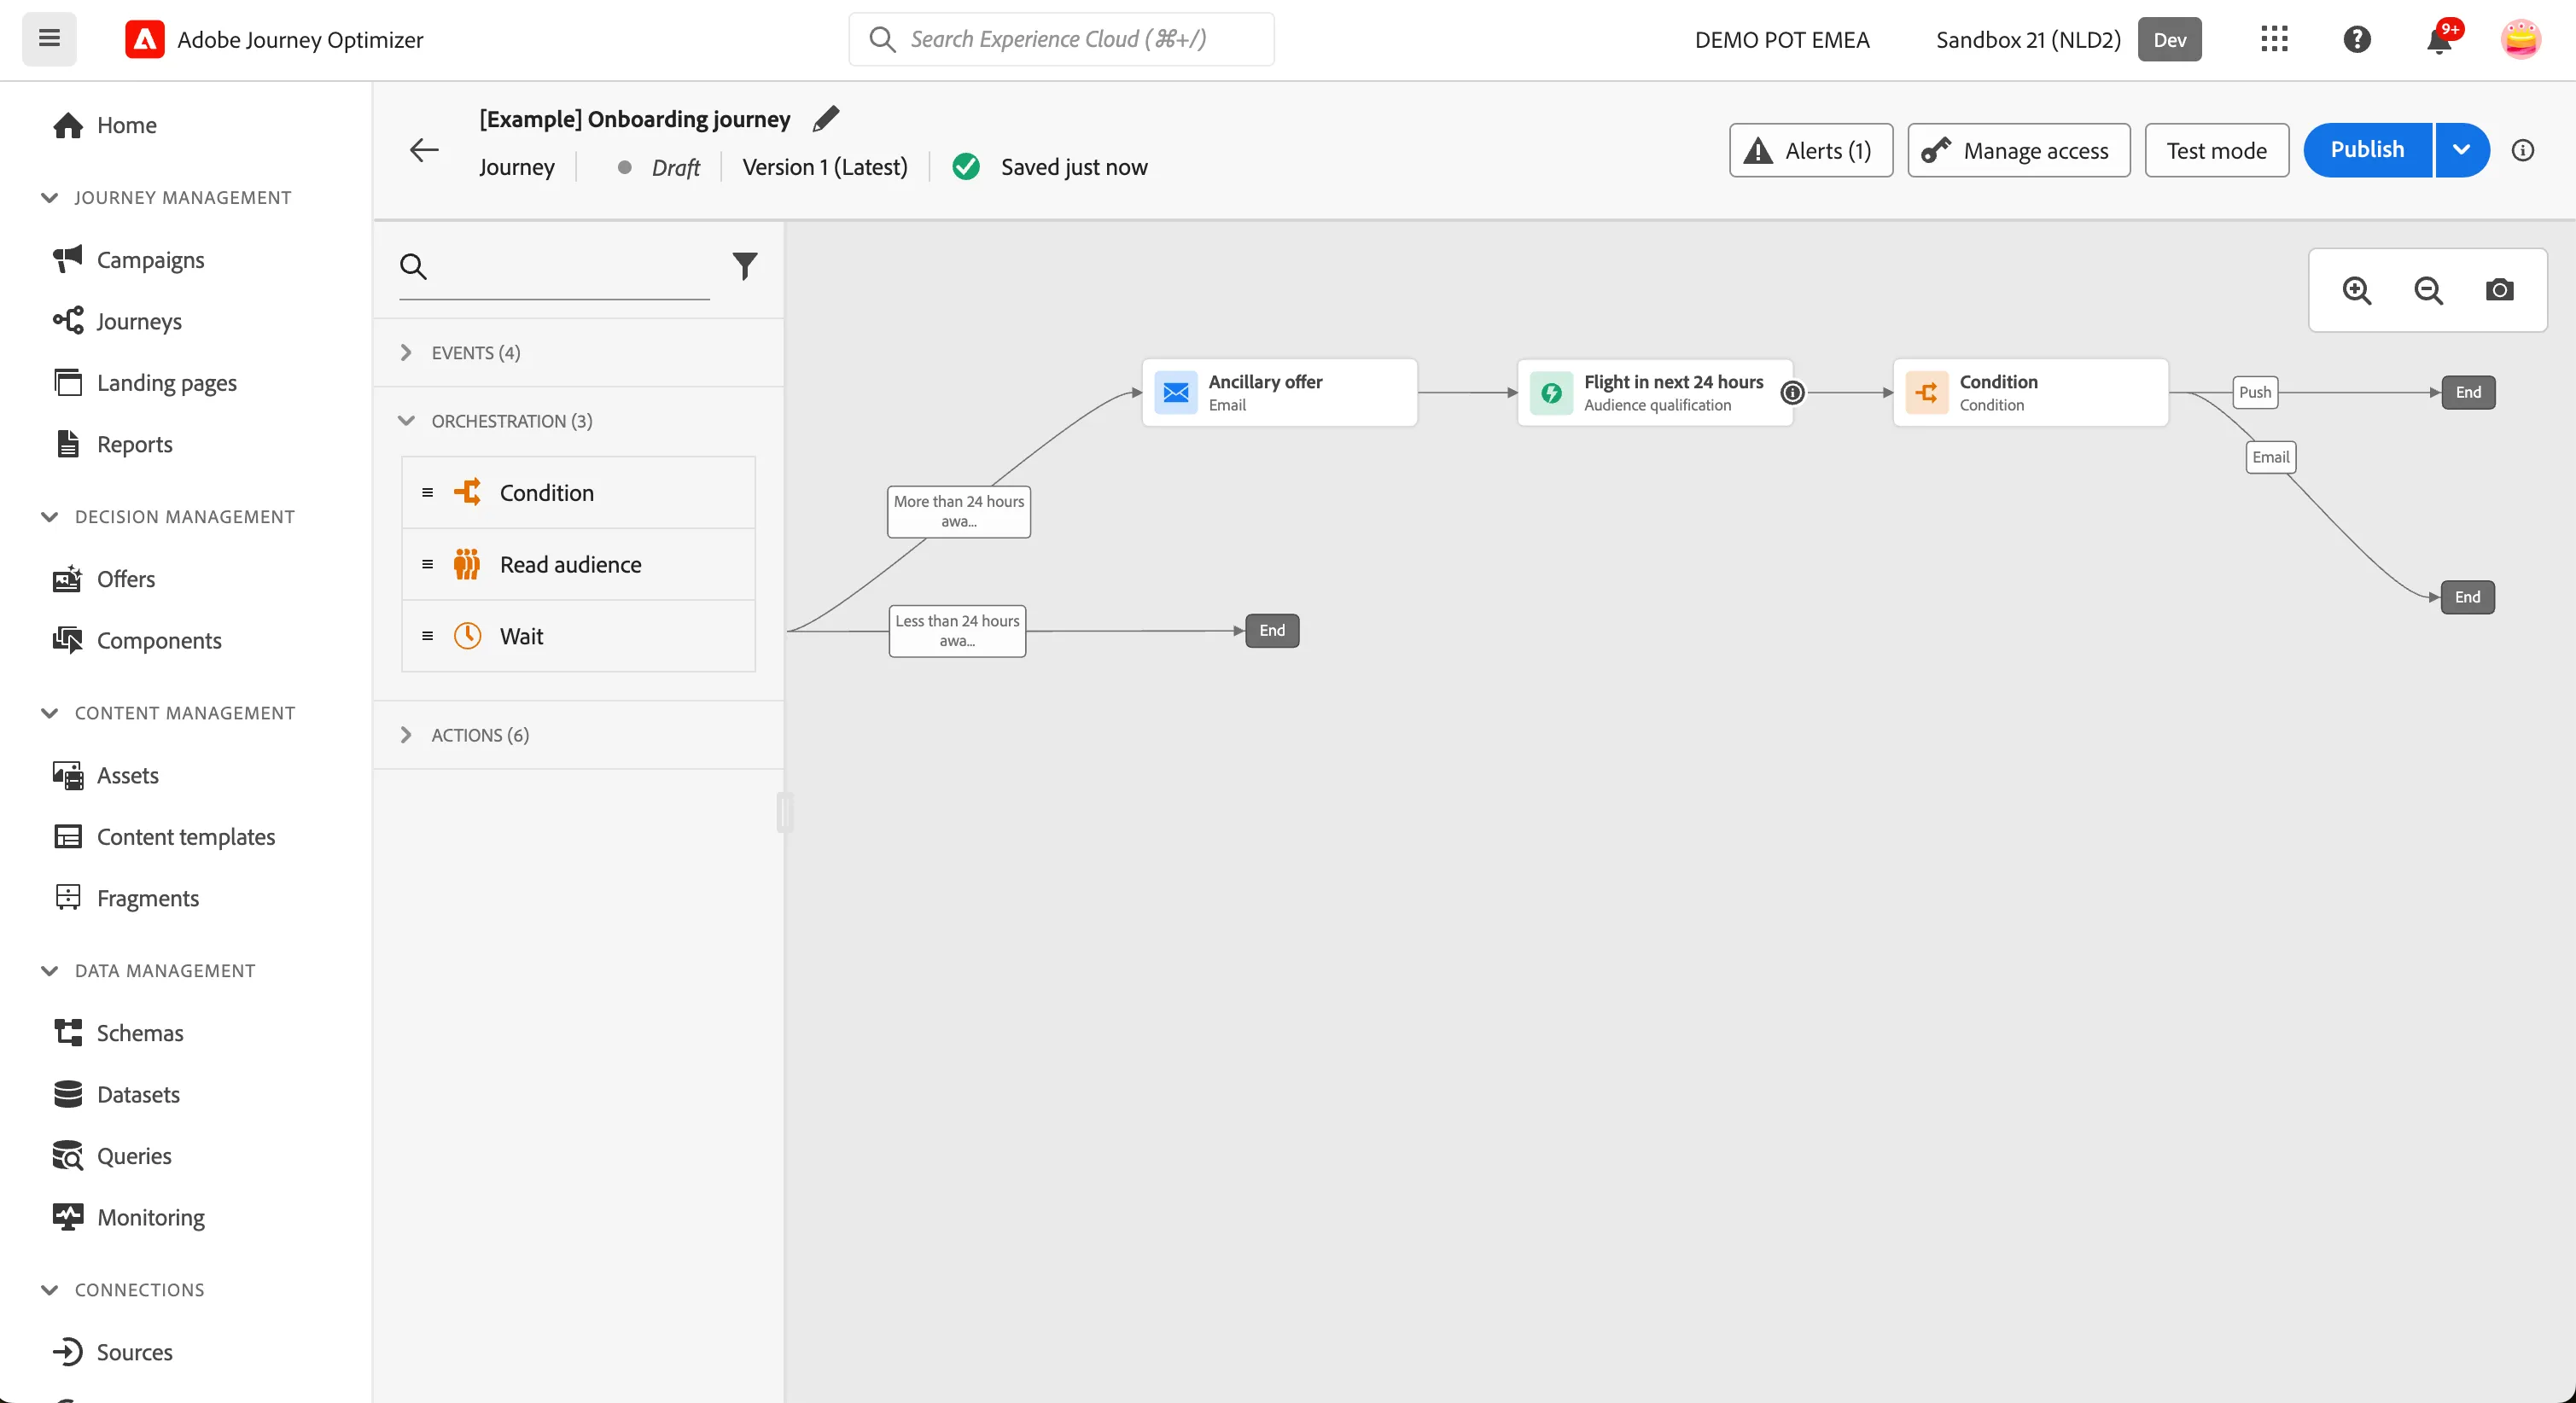Open the help question mark icon
The width and height of the screenshot is (2576, 1403).
pos(2357,39)
